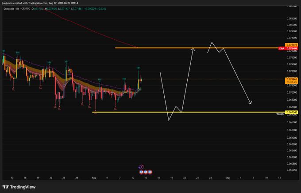Click the 0.060800 price axis label
The width and height of the screenshot is (301, 193).
tap(292, 164)
